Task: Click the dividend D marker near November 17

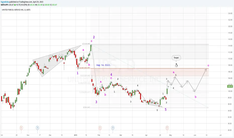Action: pos(37,128)
